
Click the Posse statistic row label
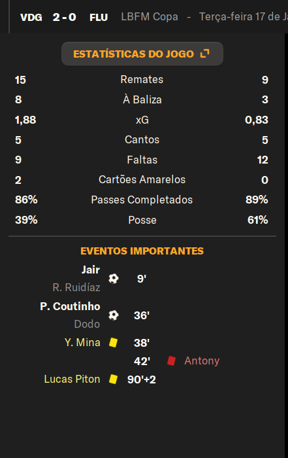[x=142, y=220]
